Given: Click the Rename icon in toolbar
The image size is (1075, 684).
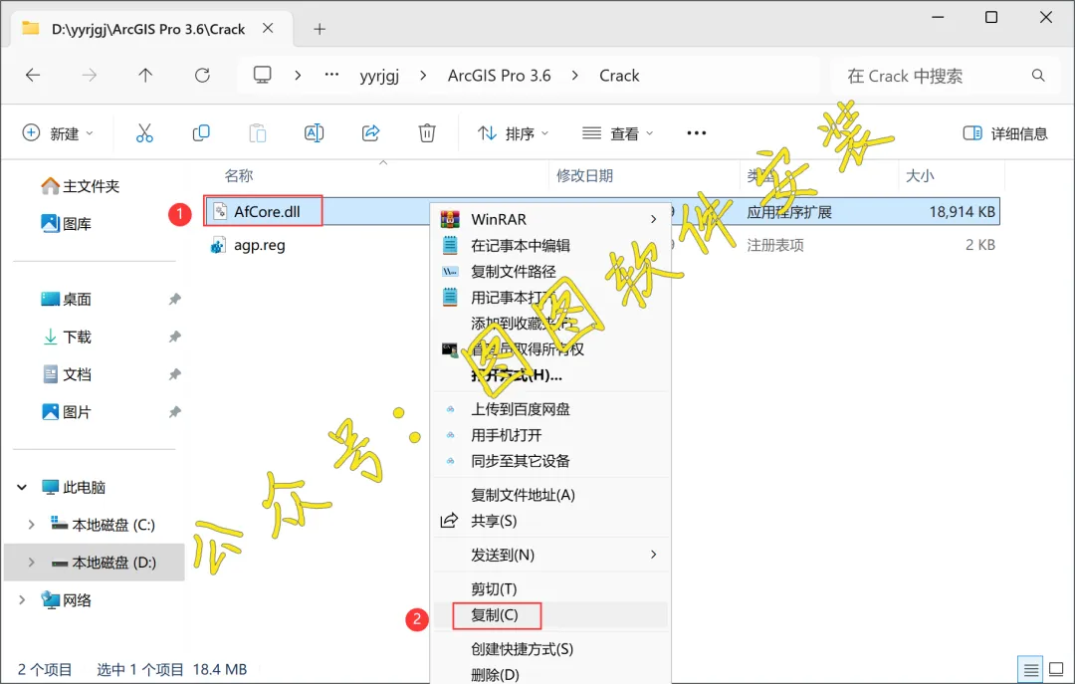Looking at the screenshot, I should 314,133.
